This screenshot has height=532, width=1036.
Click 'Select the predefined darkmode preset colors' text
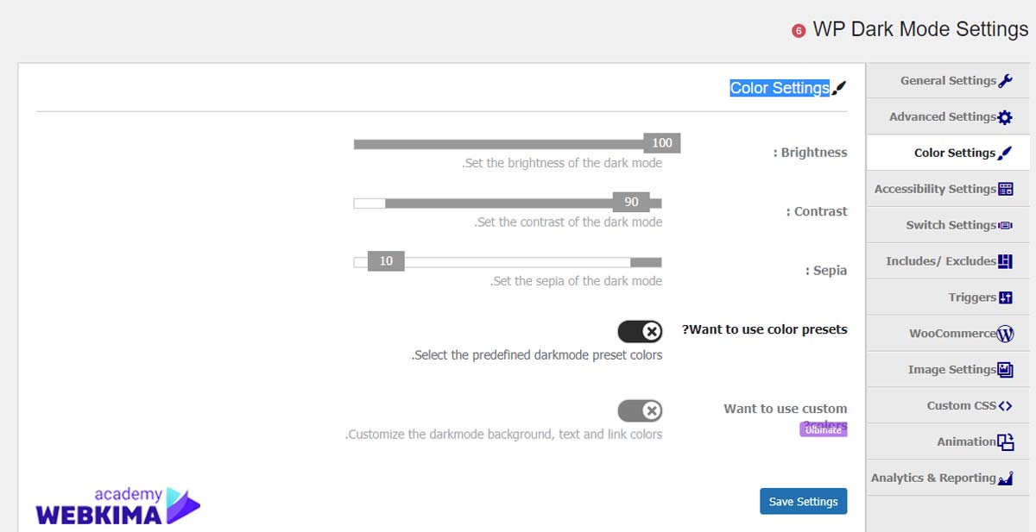click(537, 355)
